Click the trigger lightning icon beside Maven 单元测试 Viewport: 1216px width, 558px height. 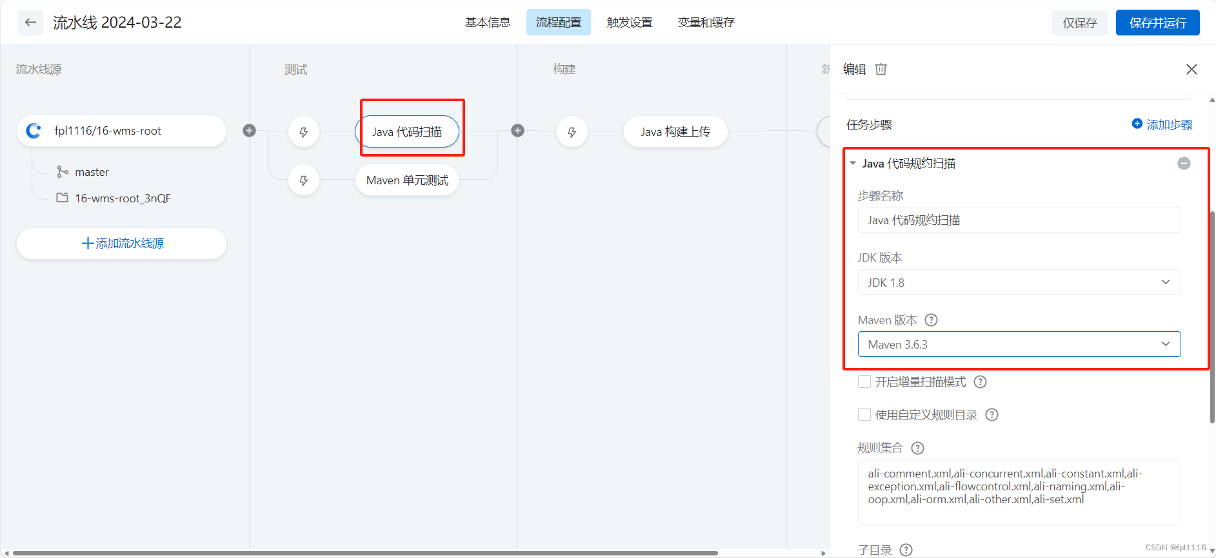(x=304, y=180)
